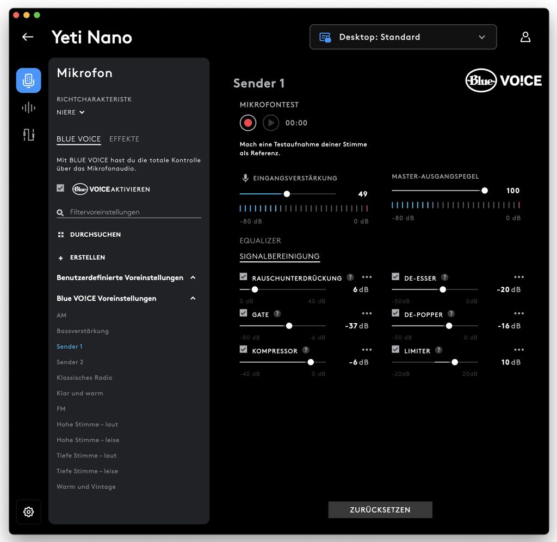Switch to the Equalizer tab
557x542 pixels.
260,241
